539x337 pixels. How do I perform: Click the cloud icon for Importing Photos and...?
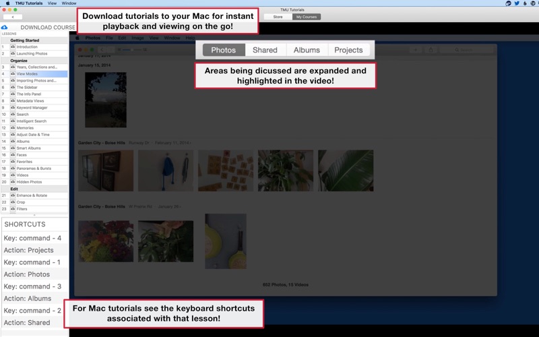coord(13,80)
